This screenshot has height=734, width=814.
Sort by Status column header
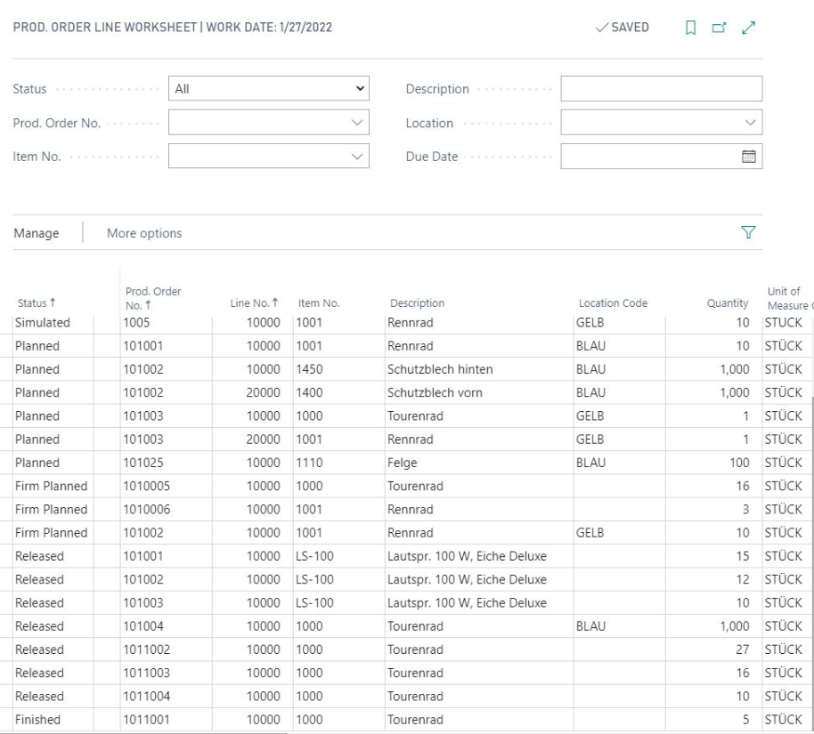coord(37,302)
